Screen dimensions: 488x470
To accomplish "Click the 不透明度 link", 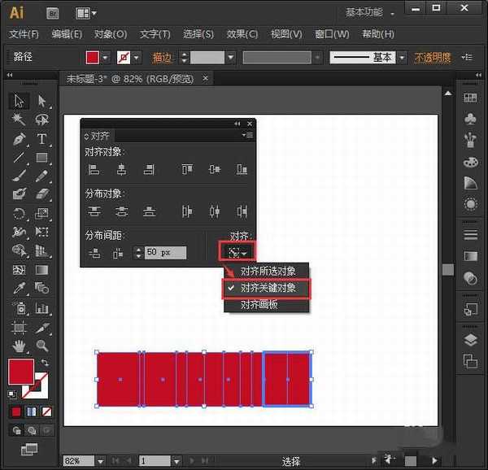I will coord(433,58).
